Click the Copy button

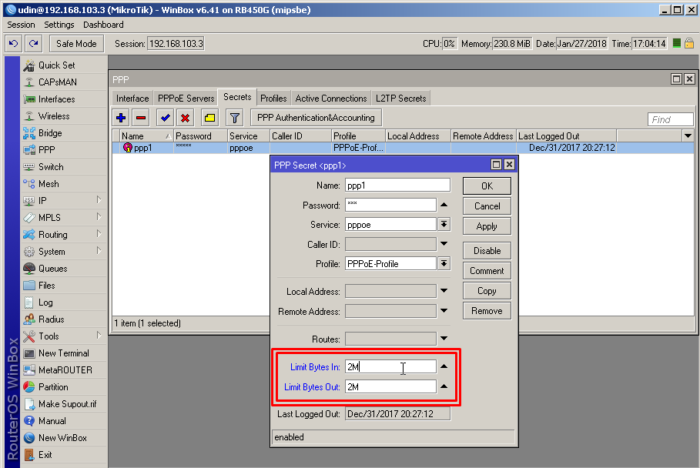point(487,291)
